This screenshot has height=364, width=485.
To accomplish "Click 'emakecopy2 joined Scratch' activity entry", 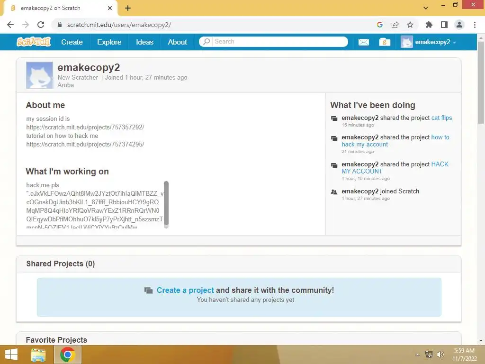I will pyautogui.click(x=380, y=191).
